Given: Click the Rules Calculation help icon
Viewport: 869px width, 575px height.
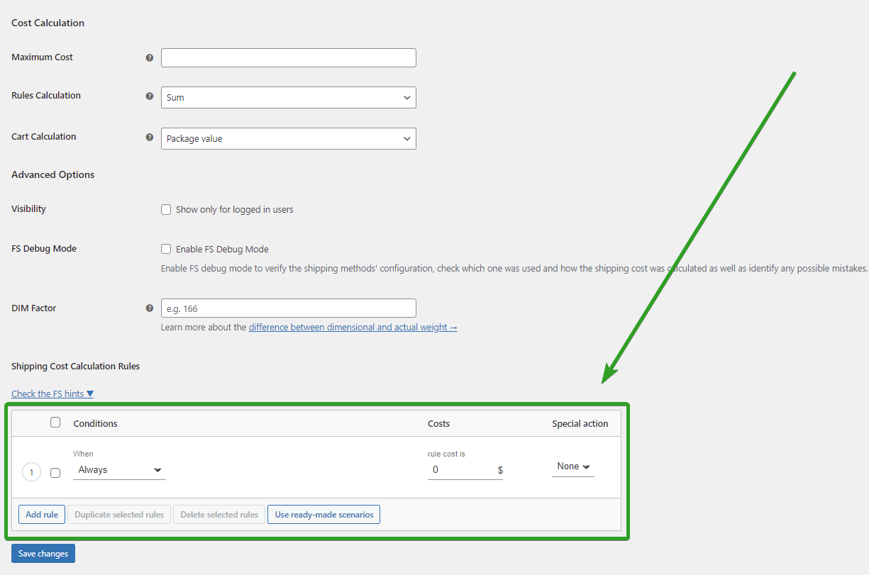Looking at the screenshot, I should click(149, 96).
